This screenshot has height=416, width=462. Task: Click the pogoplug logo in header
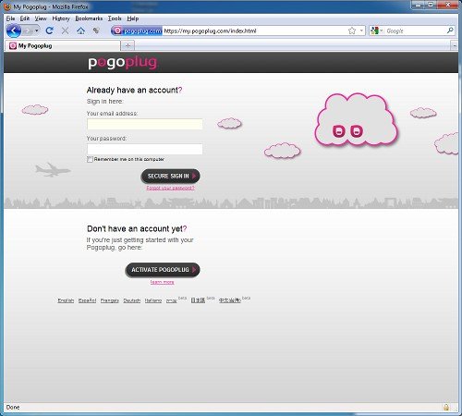click(x=123, y=63)
